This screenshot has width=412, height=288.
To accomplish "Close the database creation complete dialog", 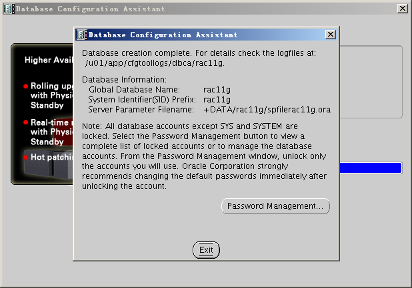I will (206, 249).
